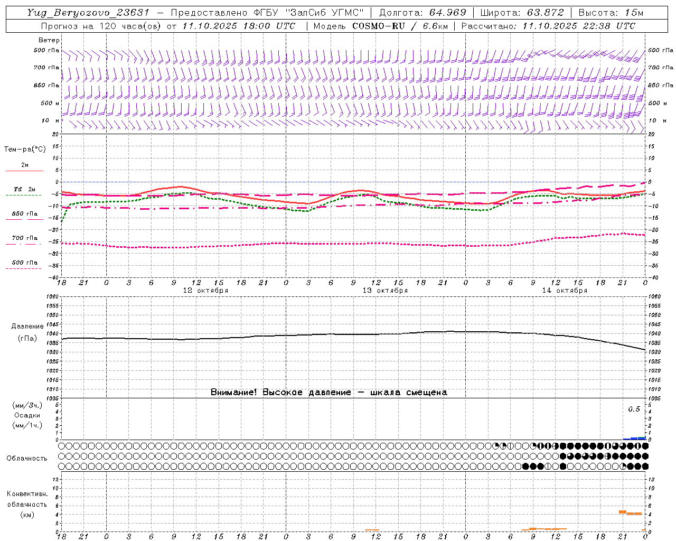Click the 12 октября date label
676x541 pixels.
coord(205,291)
